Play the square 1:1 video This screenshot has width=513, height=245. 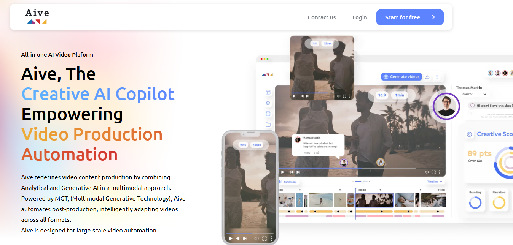pyautogui.click(x=294, y=96)
